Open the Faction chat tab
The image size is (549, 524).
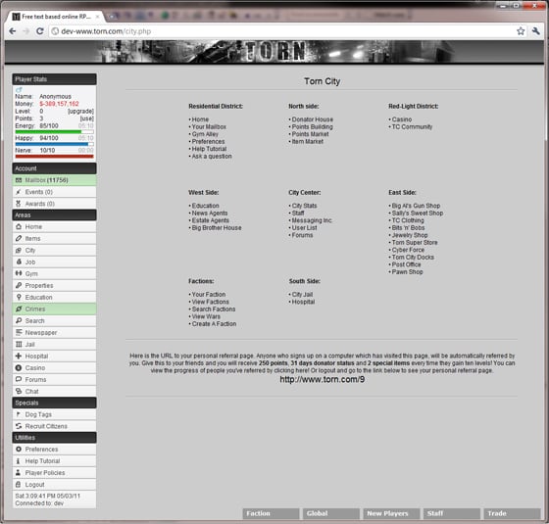pyautogui.click(x=271, y=513)
